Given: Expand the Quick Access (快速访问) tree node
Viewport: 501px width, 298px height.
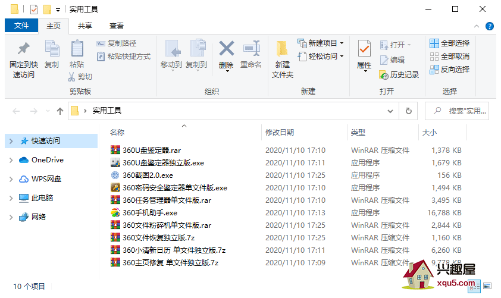Looking at the screenshot, I should tap(11, 141).
